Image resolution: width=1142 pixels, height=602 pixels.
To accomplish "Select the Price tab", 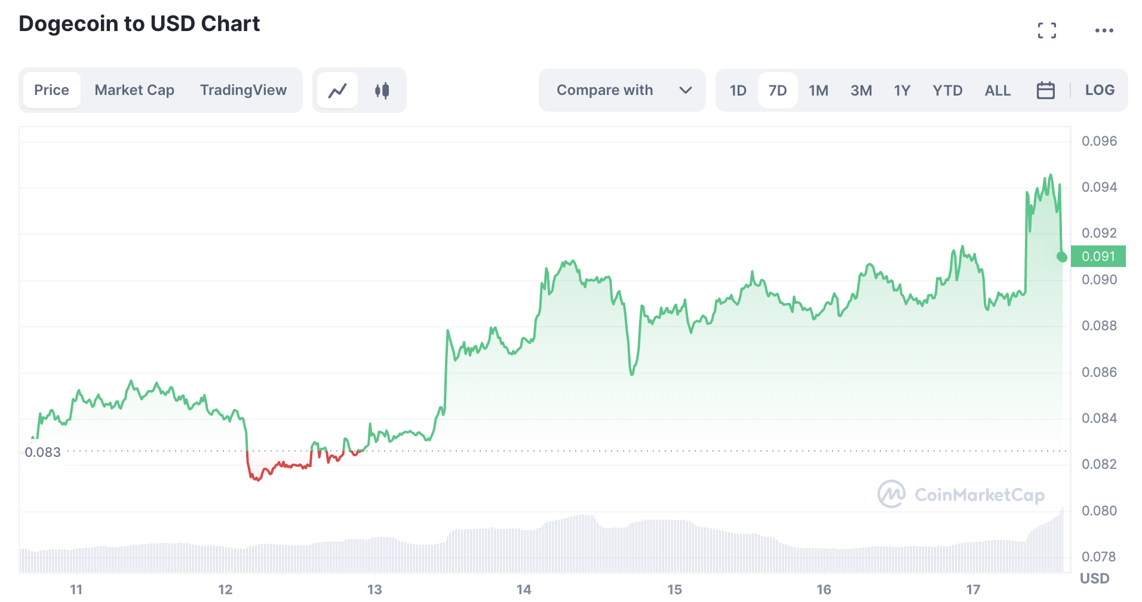I will (52, 90).
